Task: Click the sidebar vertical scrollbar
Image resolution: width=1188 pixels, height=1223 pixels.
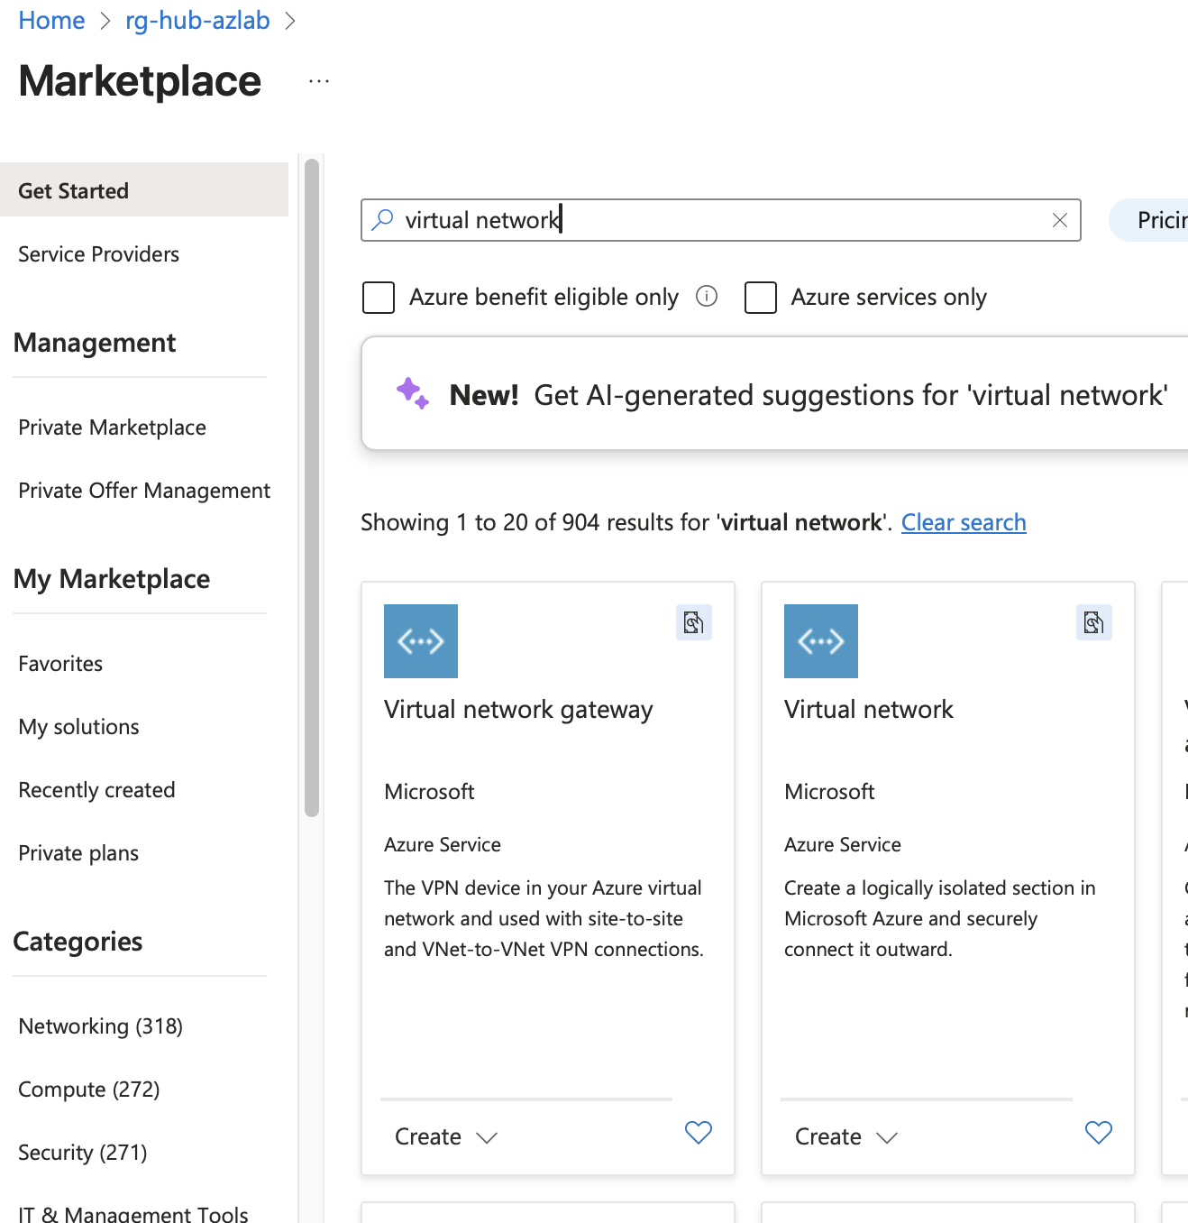Action: (312, 488)
